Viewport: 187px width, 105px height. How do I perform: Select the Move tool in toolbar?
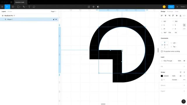click(7, 7)
